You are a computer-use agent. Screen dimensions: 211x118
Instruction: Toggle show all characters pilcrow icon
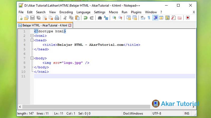pyautogui.click(x=149, y=18)
